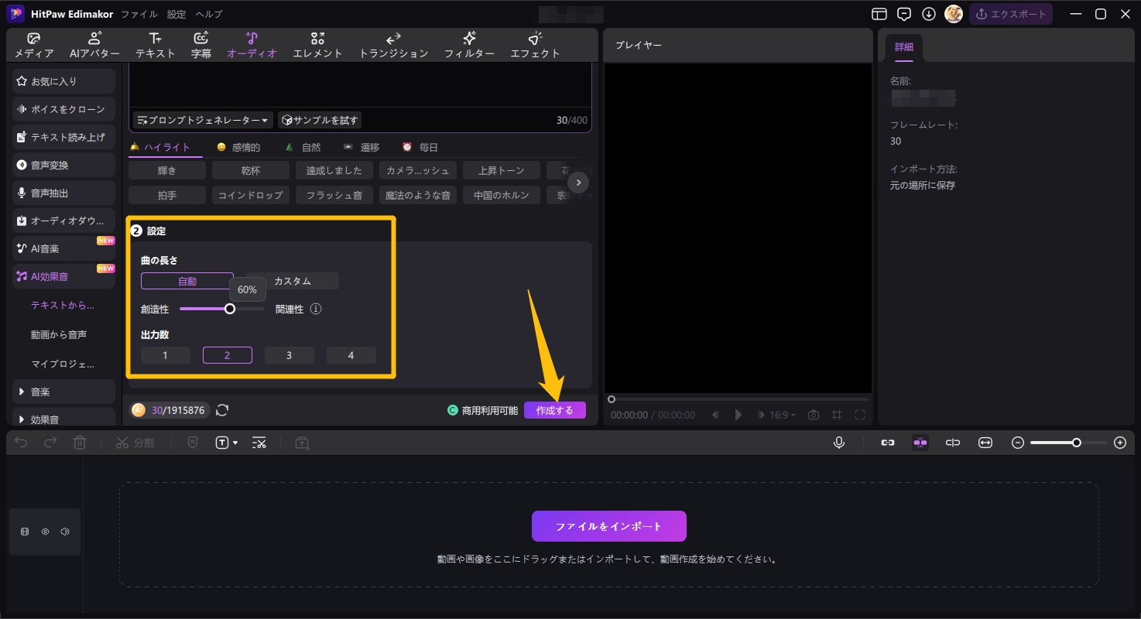Screen dimensions: 1141x619
Task: Select the テキストから... sub-item
Action: click(x=63, y=305)
